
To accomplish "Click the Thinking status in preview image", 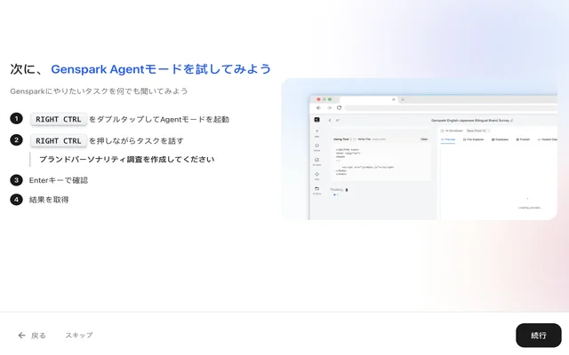I will click(339, 189).
